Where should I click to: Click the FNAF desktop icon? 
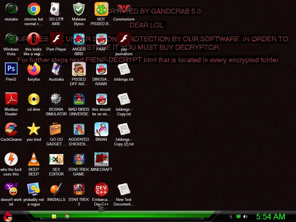(101, 39)
